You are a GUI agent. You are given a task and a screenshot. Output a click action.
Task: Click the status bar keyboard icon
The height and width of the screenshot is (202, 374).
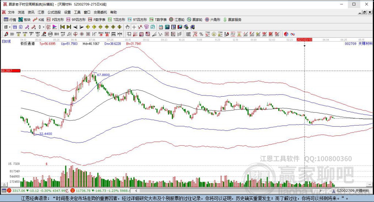click(x=4, y=191)
